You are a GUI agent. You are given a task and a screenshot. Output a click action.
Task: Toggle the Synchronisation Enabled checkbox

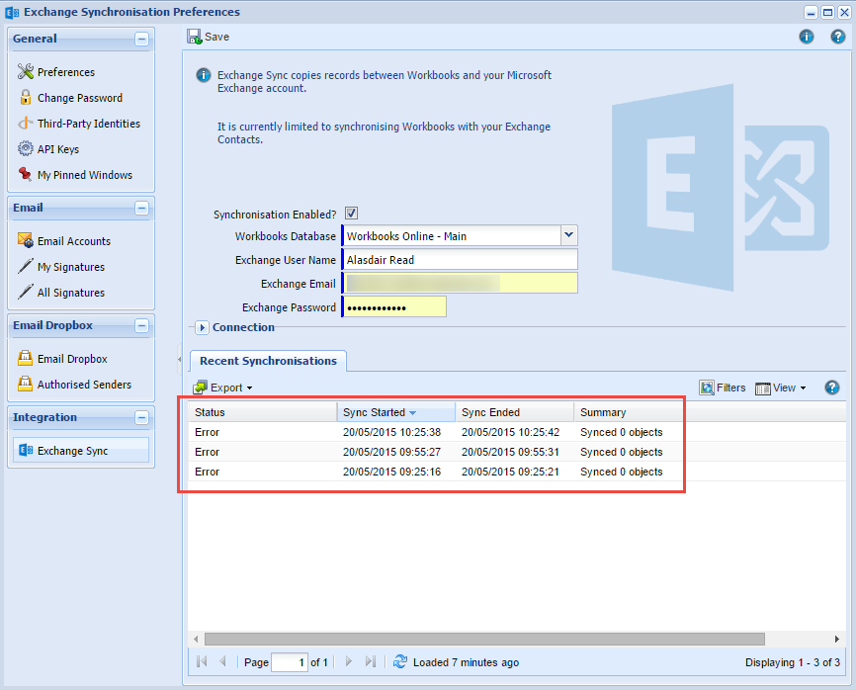coord(352,214)
